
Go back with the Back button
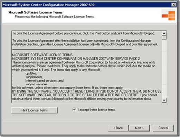click(118, 128)
